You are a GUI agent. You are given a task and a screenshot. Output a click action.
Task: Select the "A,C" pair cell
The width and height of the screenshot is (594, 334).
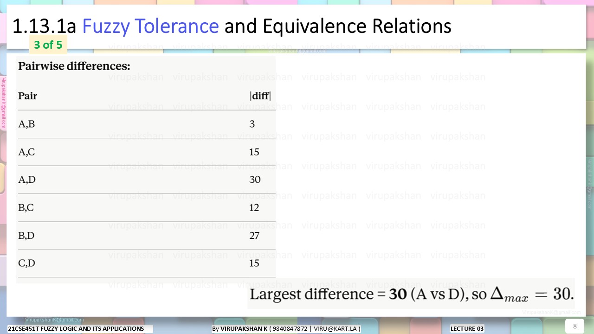(x=26, y=152)
